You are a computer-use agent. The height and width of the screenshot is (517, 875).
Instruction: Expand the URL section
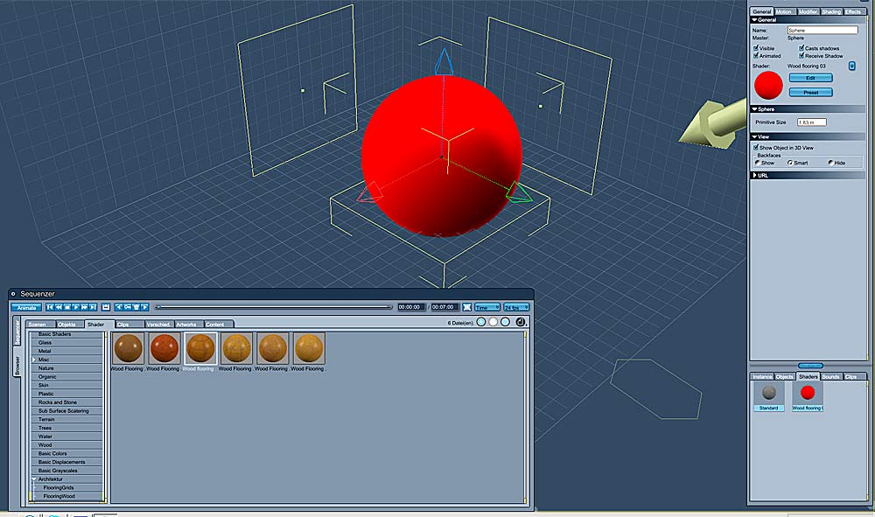808,175
